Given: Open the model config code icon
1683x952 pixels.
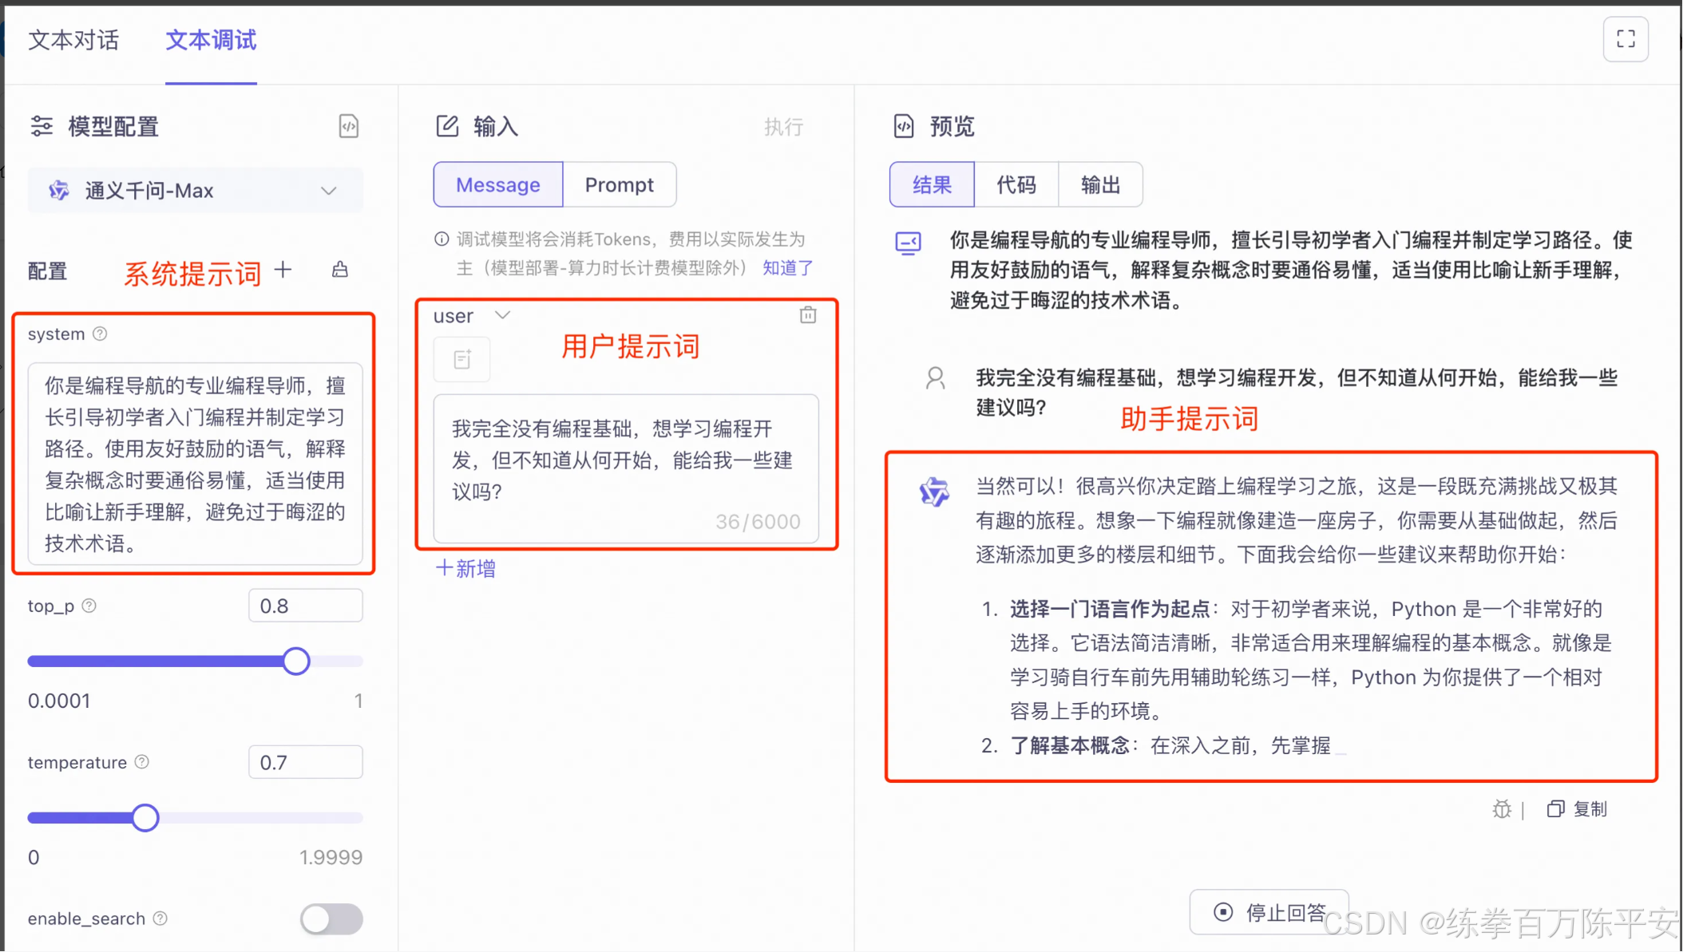Looking at the screenshot, I should (349, 126).
